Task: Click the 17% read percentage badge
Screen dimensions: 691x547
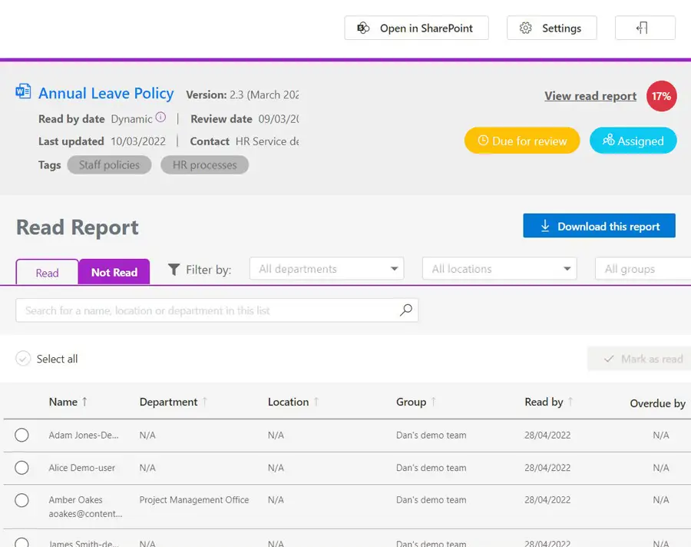Action: click(661, 96)
